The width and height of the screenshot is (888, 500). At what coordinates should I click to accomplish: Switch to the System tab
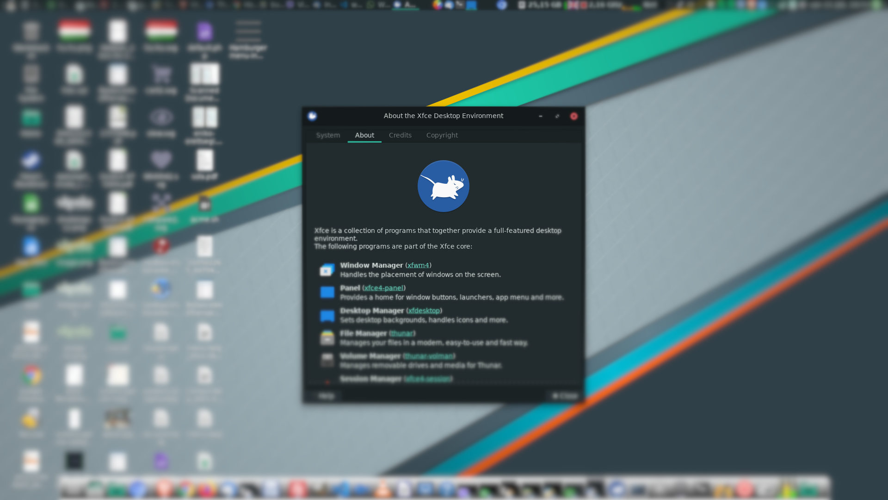pyautogui.click(x=328, y=135)
